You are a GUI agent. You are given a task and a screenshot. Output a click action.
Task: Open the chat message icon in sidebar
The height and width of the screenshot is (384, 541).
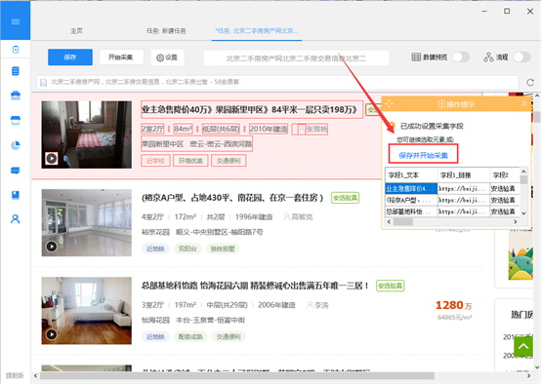(x=16, y=171)
